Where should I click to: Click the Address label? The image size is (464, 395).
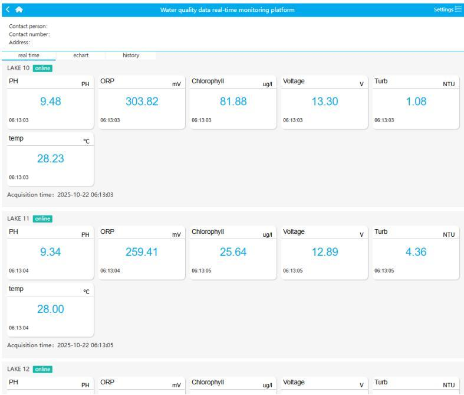point(19,43)
